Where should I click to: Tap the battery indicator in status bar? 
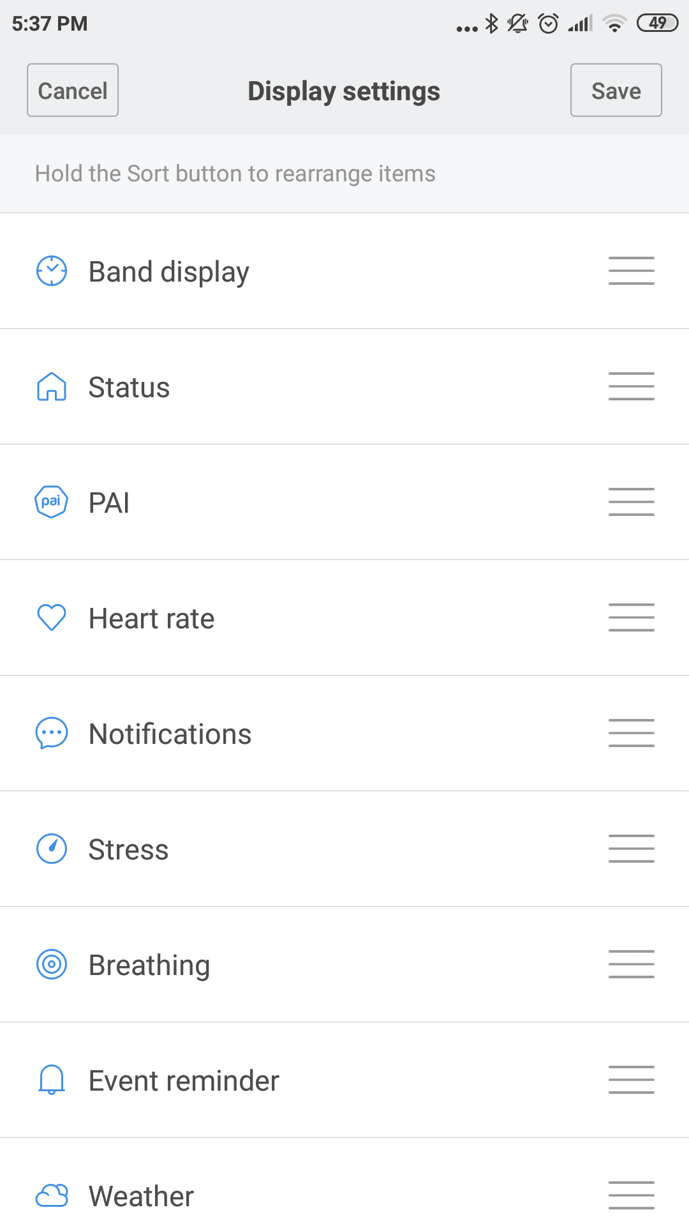657,24
